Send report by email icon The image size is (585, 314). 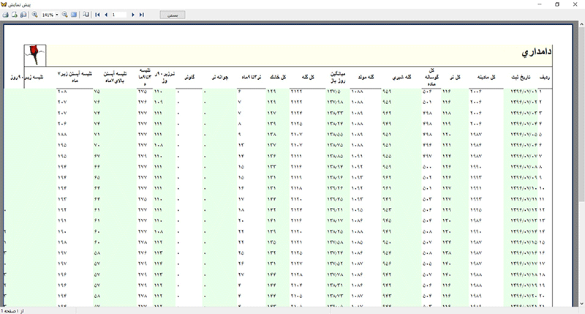tap(23, 15)
